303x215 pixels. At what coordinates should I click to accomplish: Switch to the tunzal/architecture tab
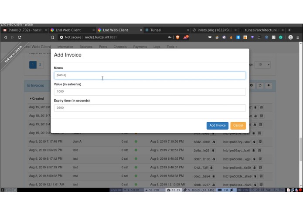click(262, 30)
